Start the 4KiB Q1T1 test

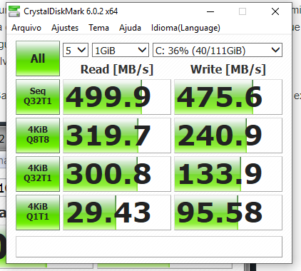click(38, 213)
